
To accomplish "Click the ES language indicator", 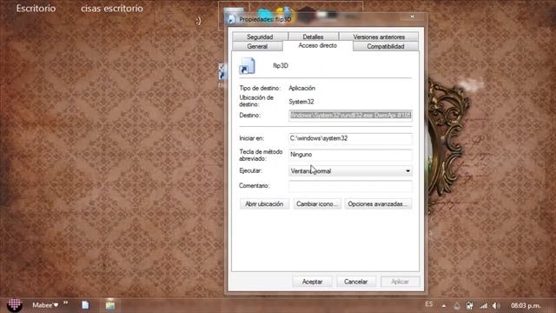I will [428, 304].
